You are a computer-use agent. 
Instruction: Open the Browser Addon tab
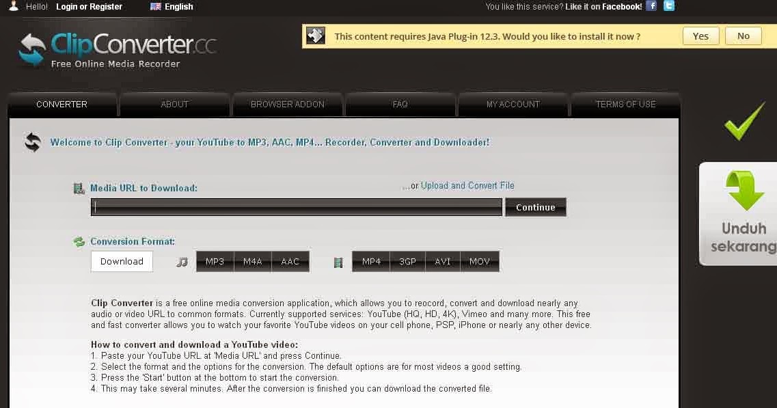pos(288,105)
